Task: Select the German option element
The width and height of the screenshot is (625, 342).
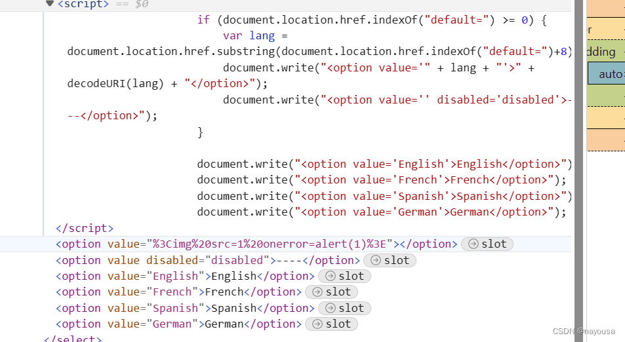Action: click(x=178, y=324)
